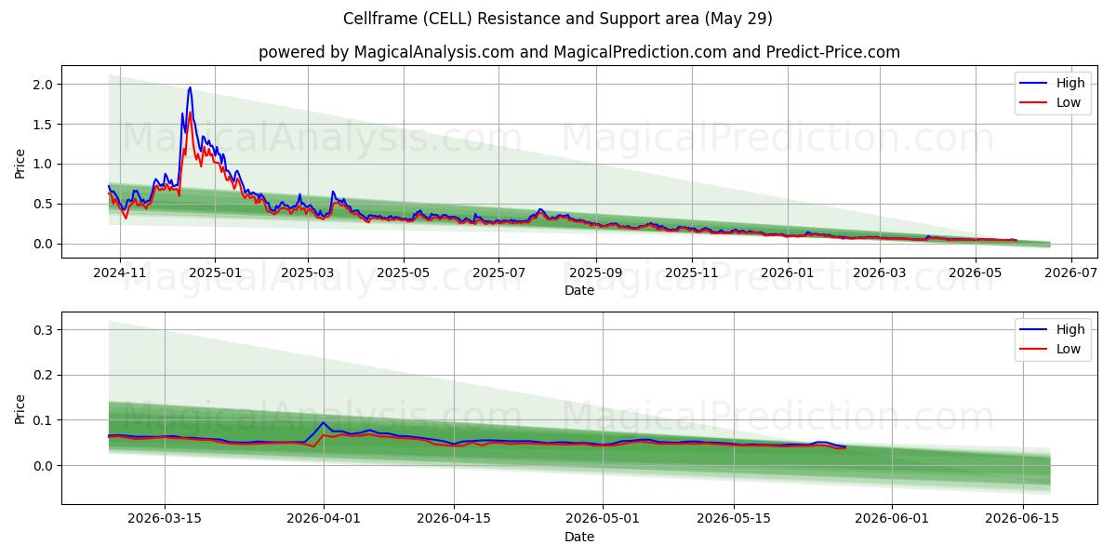The height and width of the screenshot is (558, 1116).
Task: Click the '2026-05-15' x-axis label in the bottom chart
Action: (734, 520)
